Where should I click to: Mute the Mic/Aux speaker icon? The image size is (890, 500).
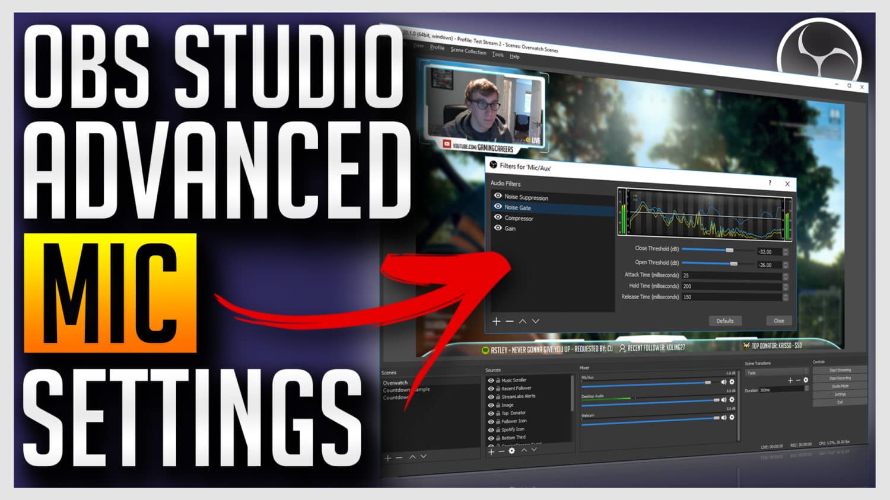point(724,382)
